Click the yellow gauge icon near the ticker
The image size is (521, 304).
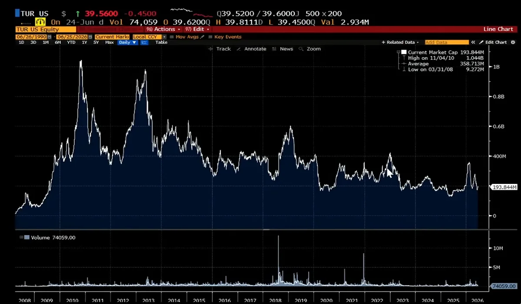[40, 22]
